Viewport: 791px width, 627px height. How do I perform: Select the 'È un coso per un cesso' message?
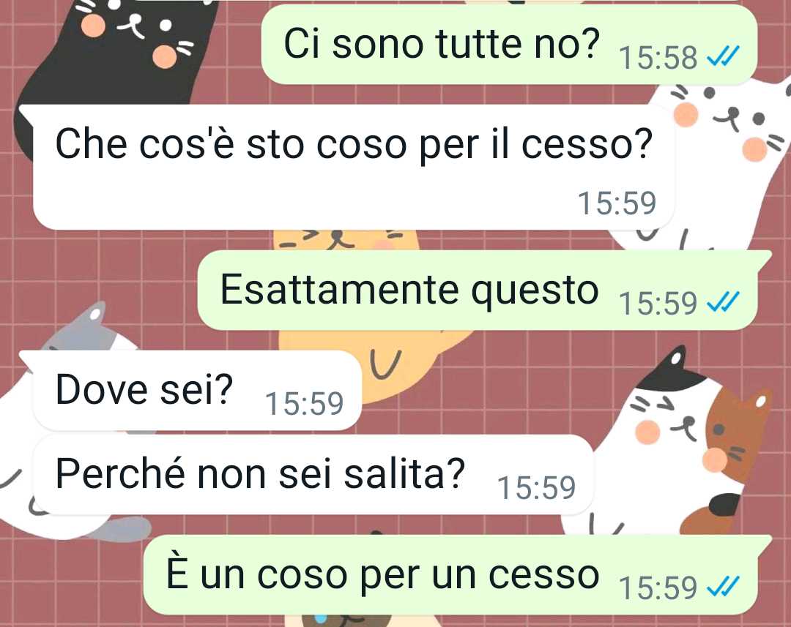[457, 574]
